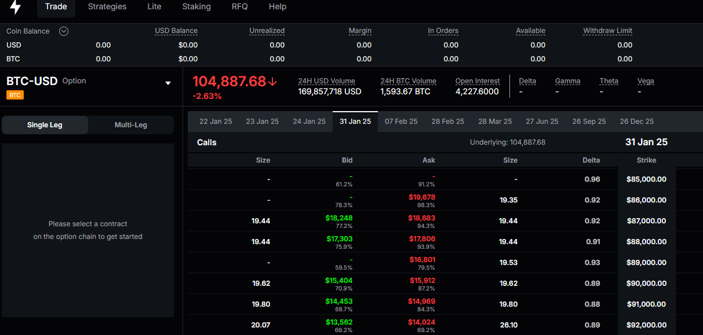Click the orange BTC badge
The height and width of the screenshot is (335, 703).
pos(15,95)
